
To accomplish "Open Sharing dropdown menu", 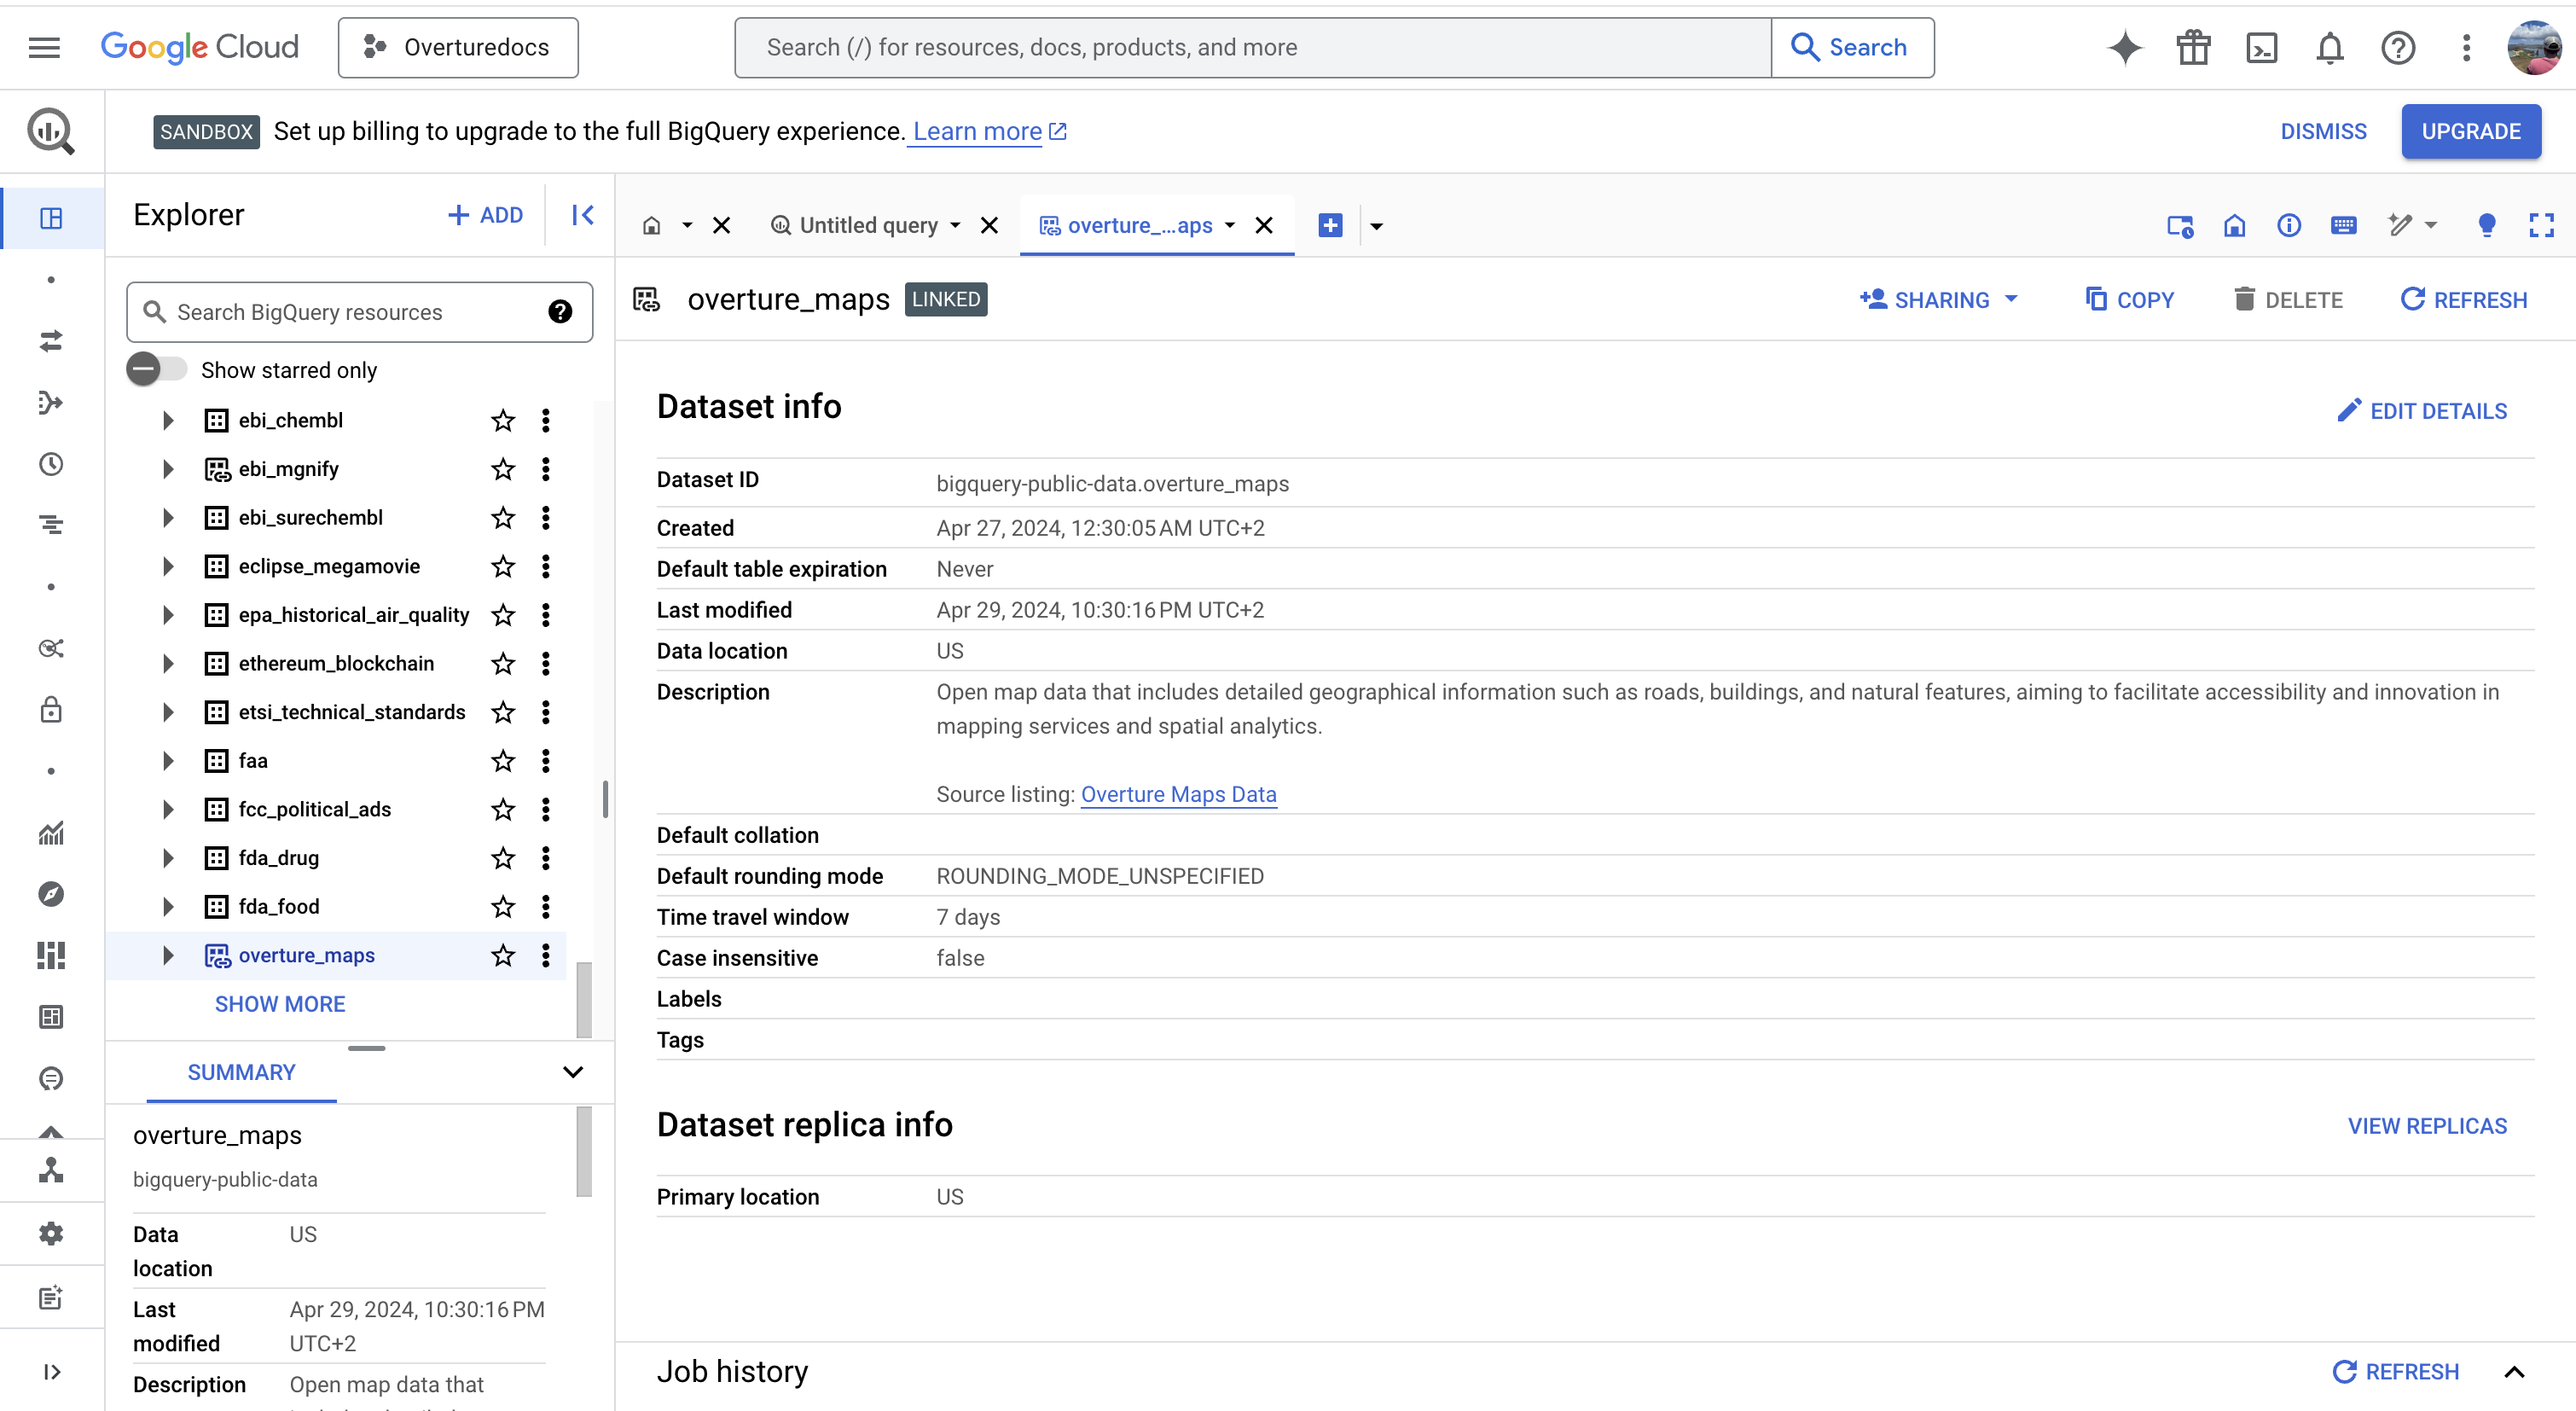I will pyautogui.click(x=1939, y=300).
